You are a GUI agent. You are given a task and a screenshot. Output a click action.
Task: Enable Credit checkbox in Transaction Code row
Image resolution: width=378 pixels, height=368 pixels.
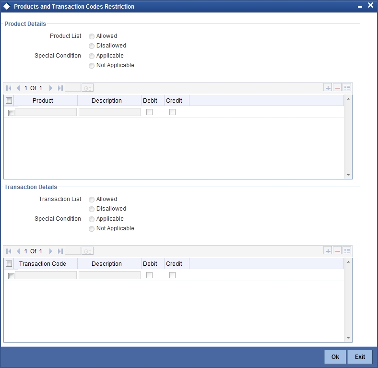pyautogui.click(x=172, y=275)
